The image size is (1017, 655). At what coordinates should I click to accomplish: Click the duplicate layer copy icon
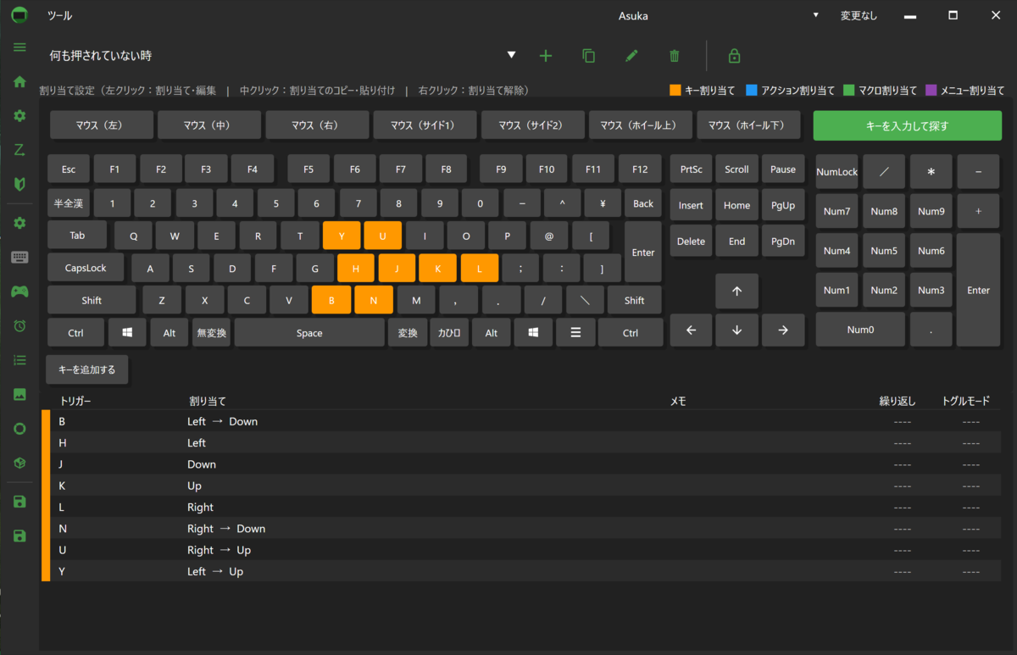coord(588,56)
